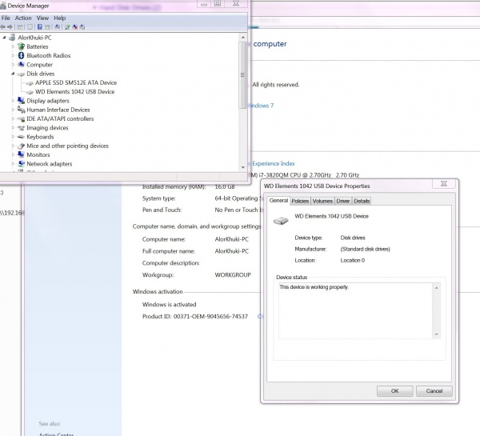This screenshot has width=480, height=436.
Task: Expand the Bluetooth Radios node
Action: click(x=13, y=55)
